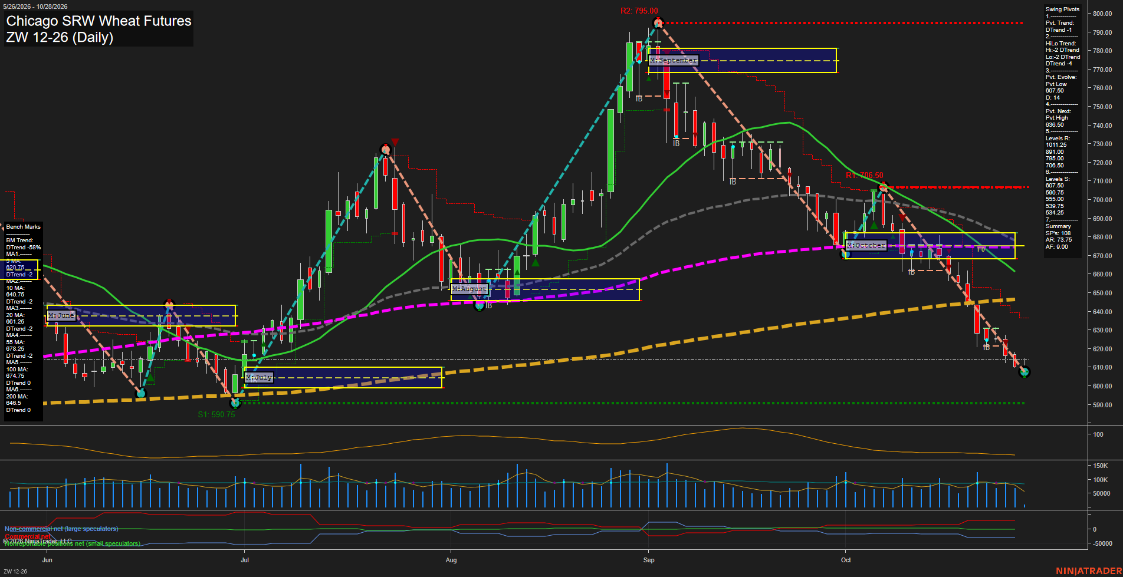The image size is (1123, 577).
Task: Click the 5/26/2026 - 10/28/2026 date range
Action: click(x=35, y=6)
